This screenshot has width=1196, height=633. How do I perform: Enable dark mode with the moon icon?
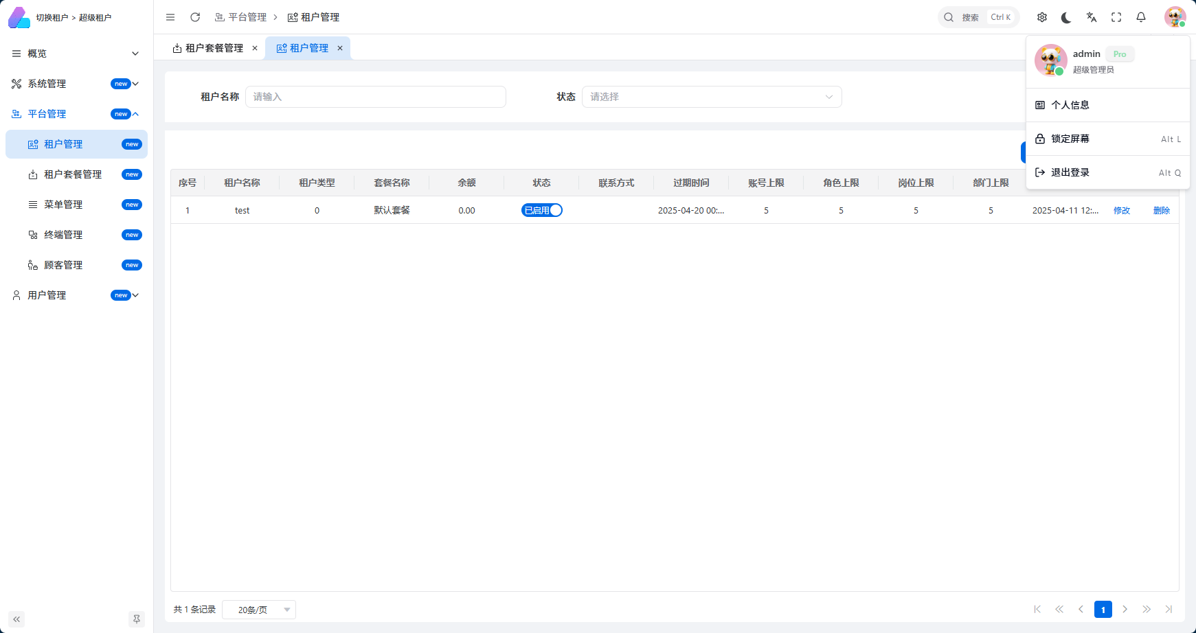click(x=1066, y=17)
